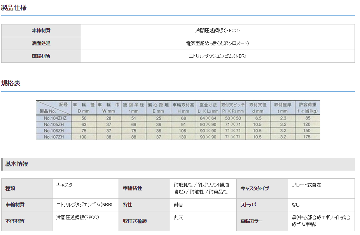
Task: Click swivel radius value 69
Action: [x=134, y=124]
